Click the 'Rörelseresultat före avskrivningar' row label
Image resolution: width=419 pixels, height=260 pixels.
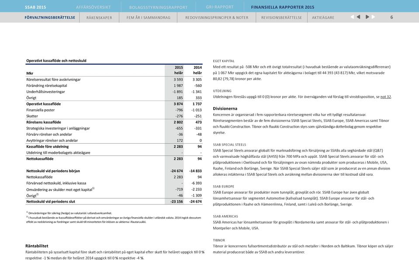53,80
